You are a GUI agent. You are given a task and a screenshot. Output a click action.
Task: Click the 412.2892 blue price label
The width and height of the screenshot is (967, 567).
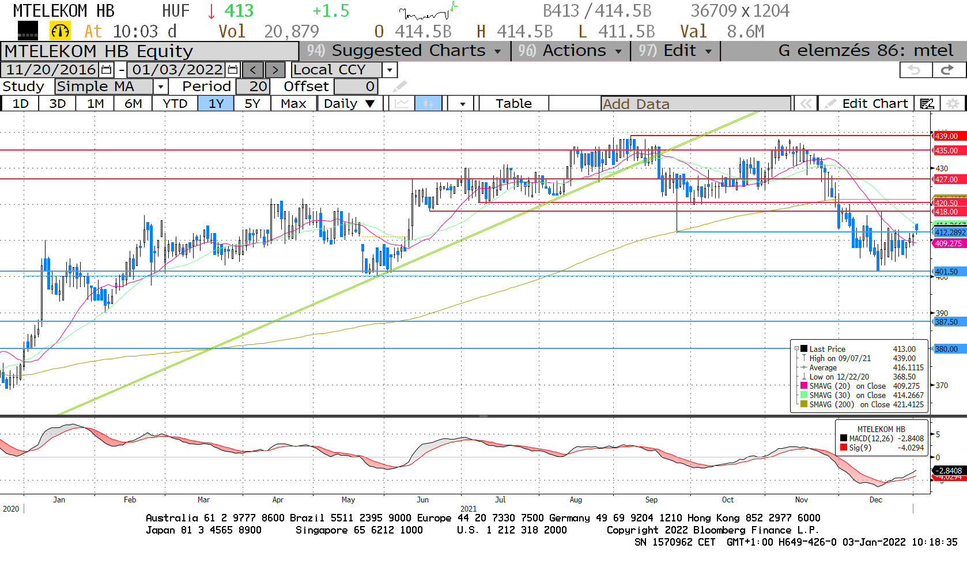(x=949, y=232)
